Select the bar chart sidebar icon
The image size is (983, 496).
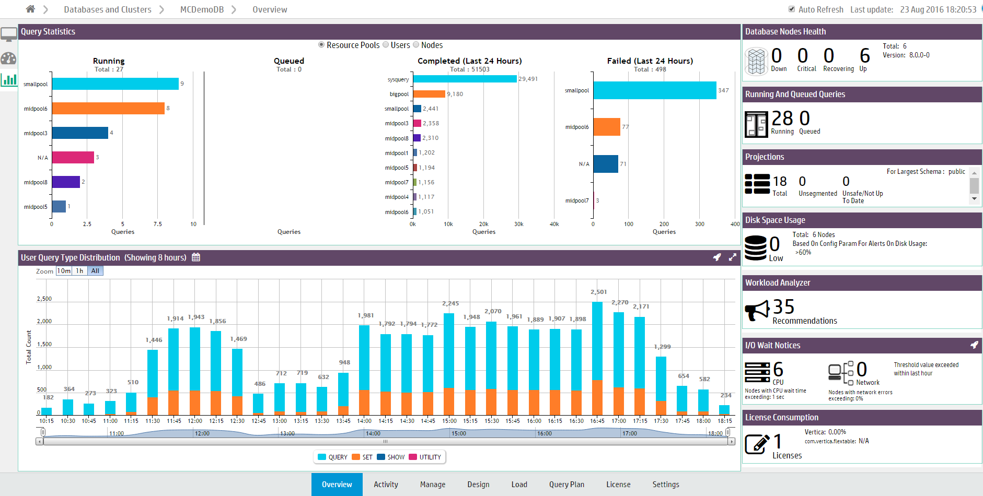coord(9,80)
